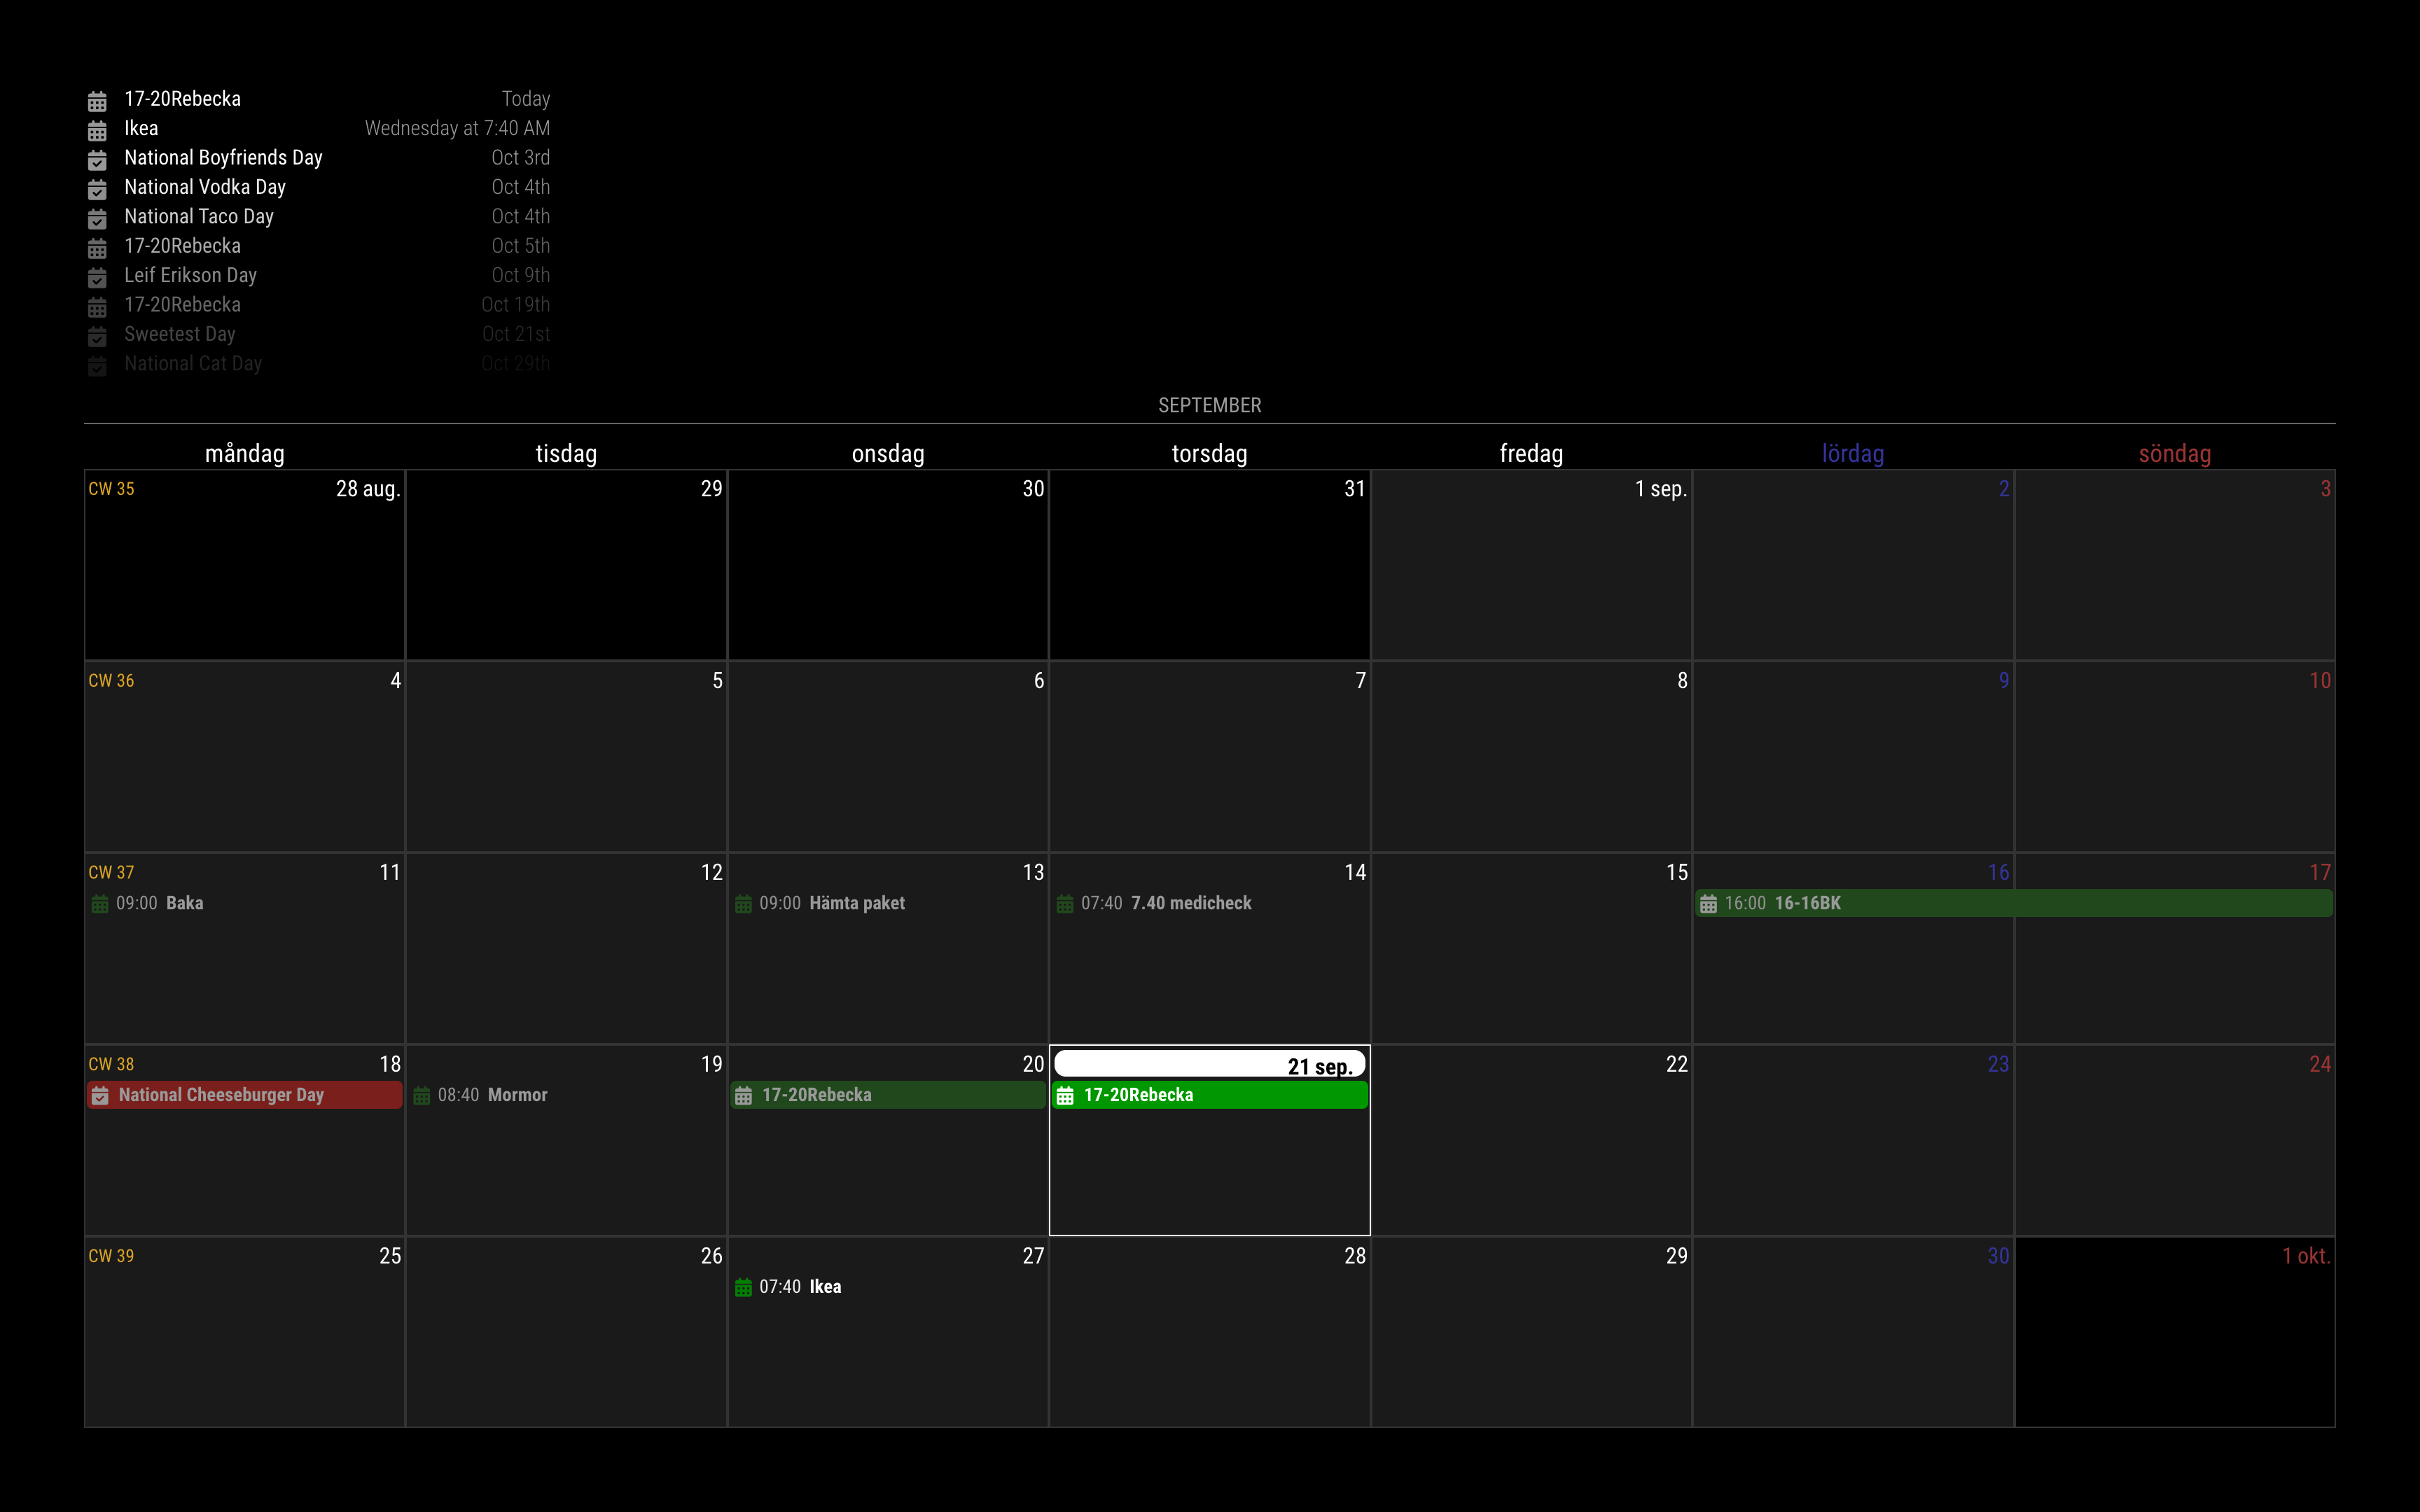The image size is (2420, 1512).
Task: Open the Leif Erikson Day entry
Action: (190, 275)
